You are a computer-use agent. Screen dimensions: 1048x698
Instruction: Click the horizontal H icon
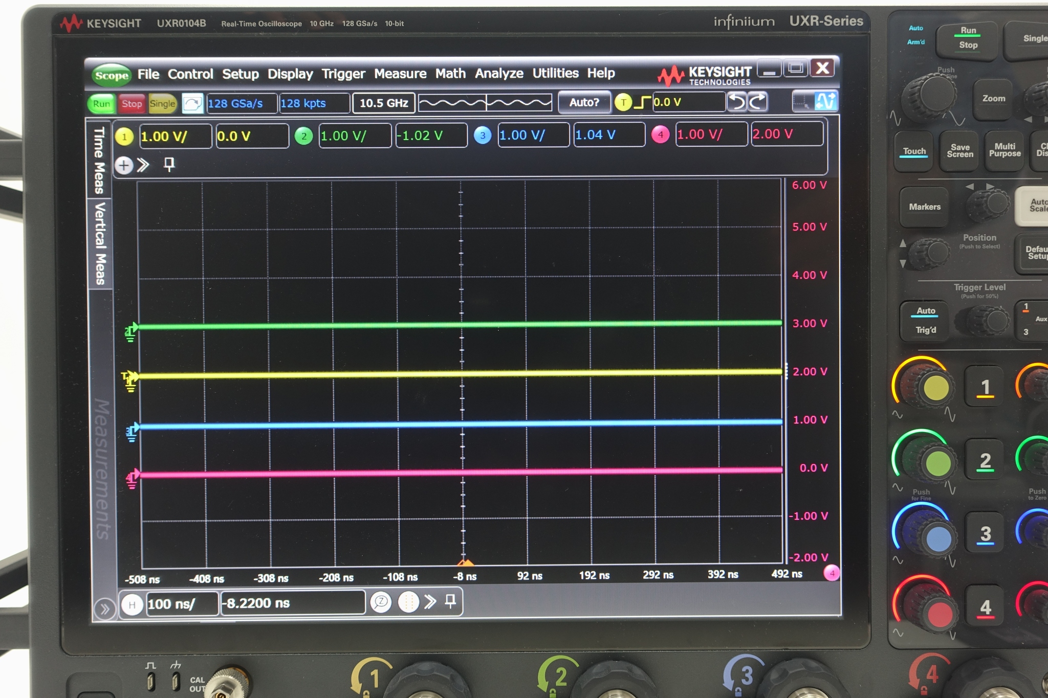point(132,605)
